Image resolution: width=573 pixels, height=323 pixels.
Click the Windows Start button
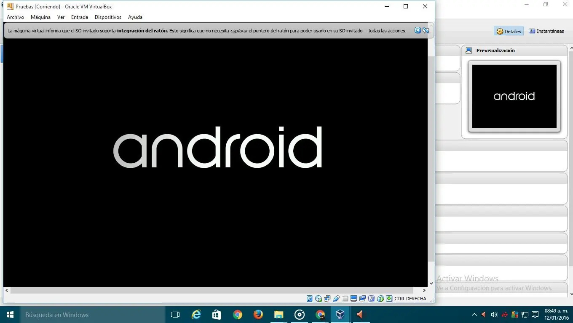pyautogui.click(x=10, y=315)
